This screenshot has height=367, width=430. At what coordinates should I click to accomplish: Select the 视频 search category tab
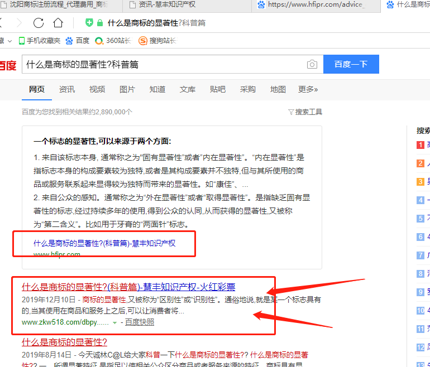click(97, 89)
